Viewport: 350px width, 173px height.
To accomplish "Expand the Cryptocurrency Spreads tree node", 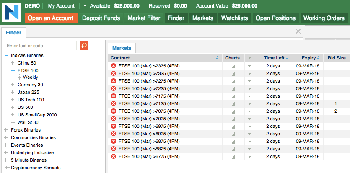I will tap(6, 168).
